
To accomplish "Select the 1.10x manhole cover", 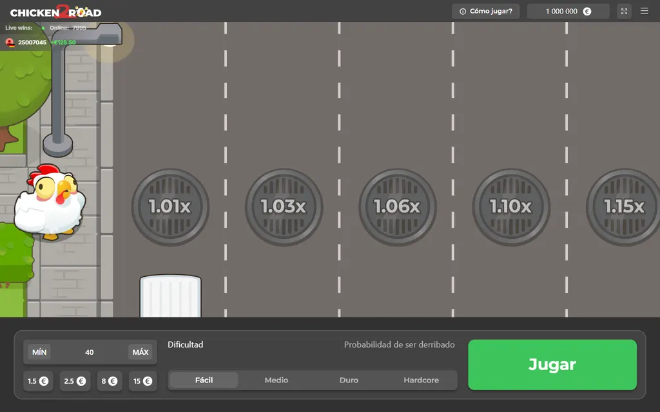I will (x=511, y=207).
